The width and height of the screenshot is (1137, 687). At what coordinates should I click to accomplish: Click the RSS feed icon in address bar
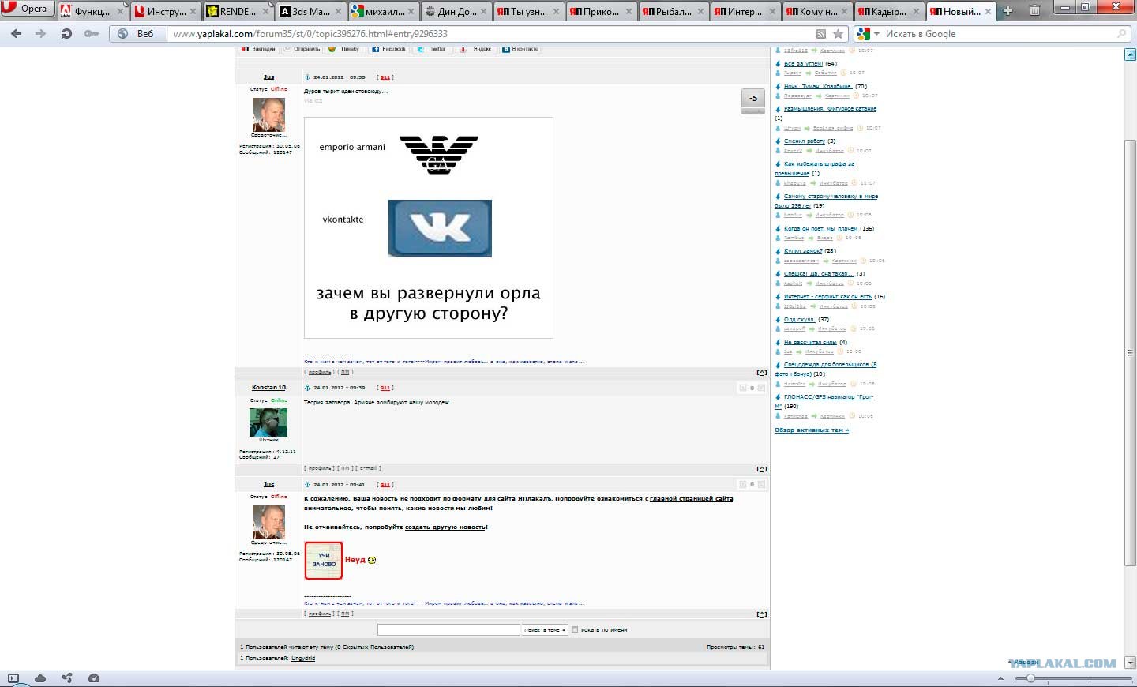(x=821, y=34)
